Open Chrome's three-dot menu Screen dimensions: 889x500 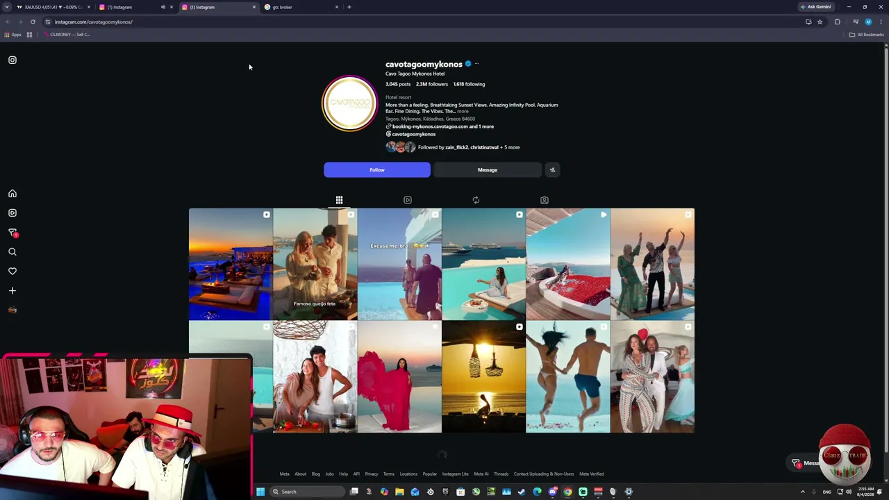[881, 22]
